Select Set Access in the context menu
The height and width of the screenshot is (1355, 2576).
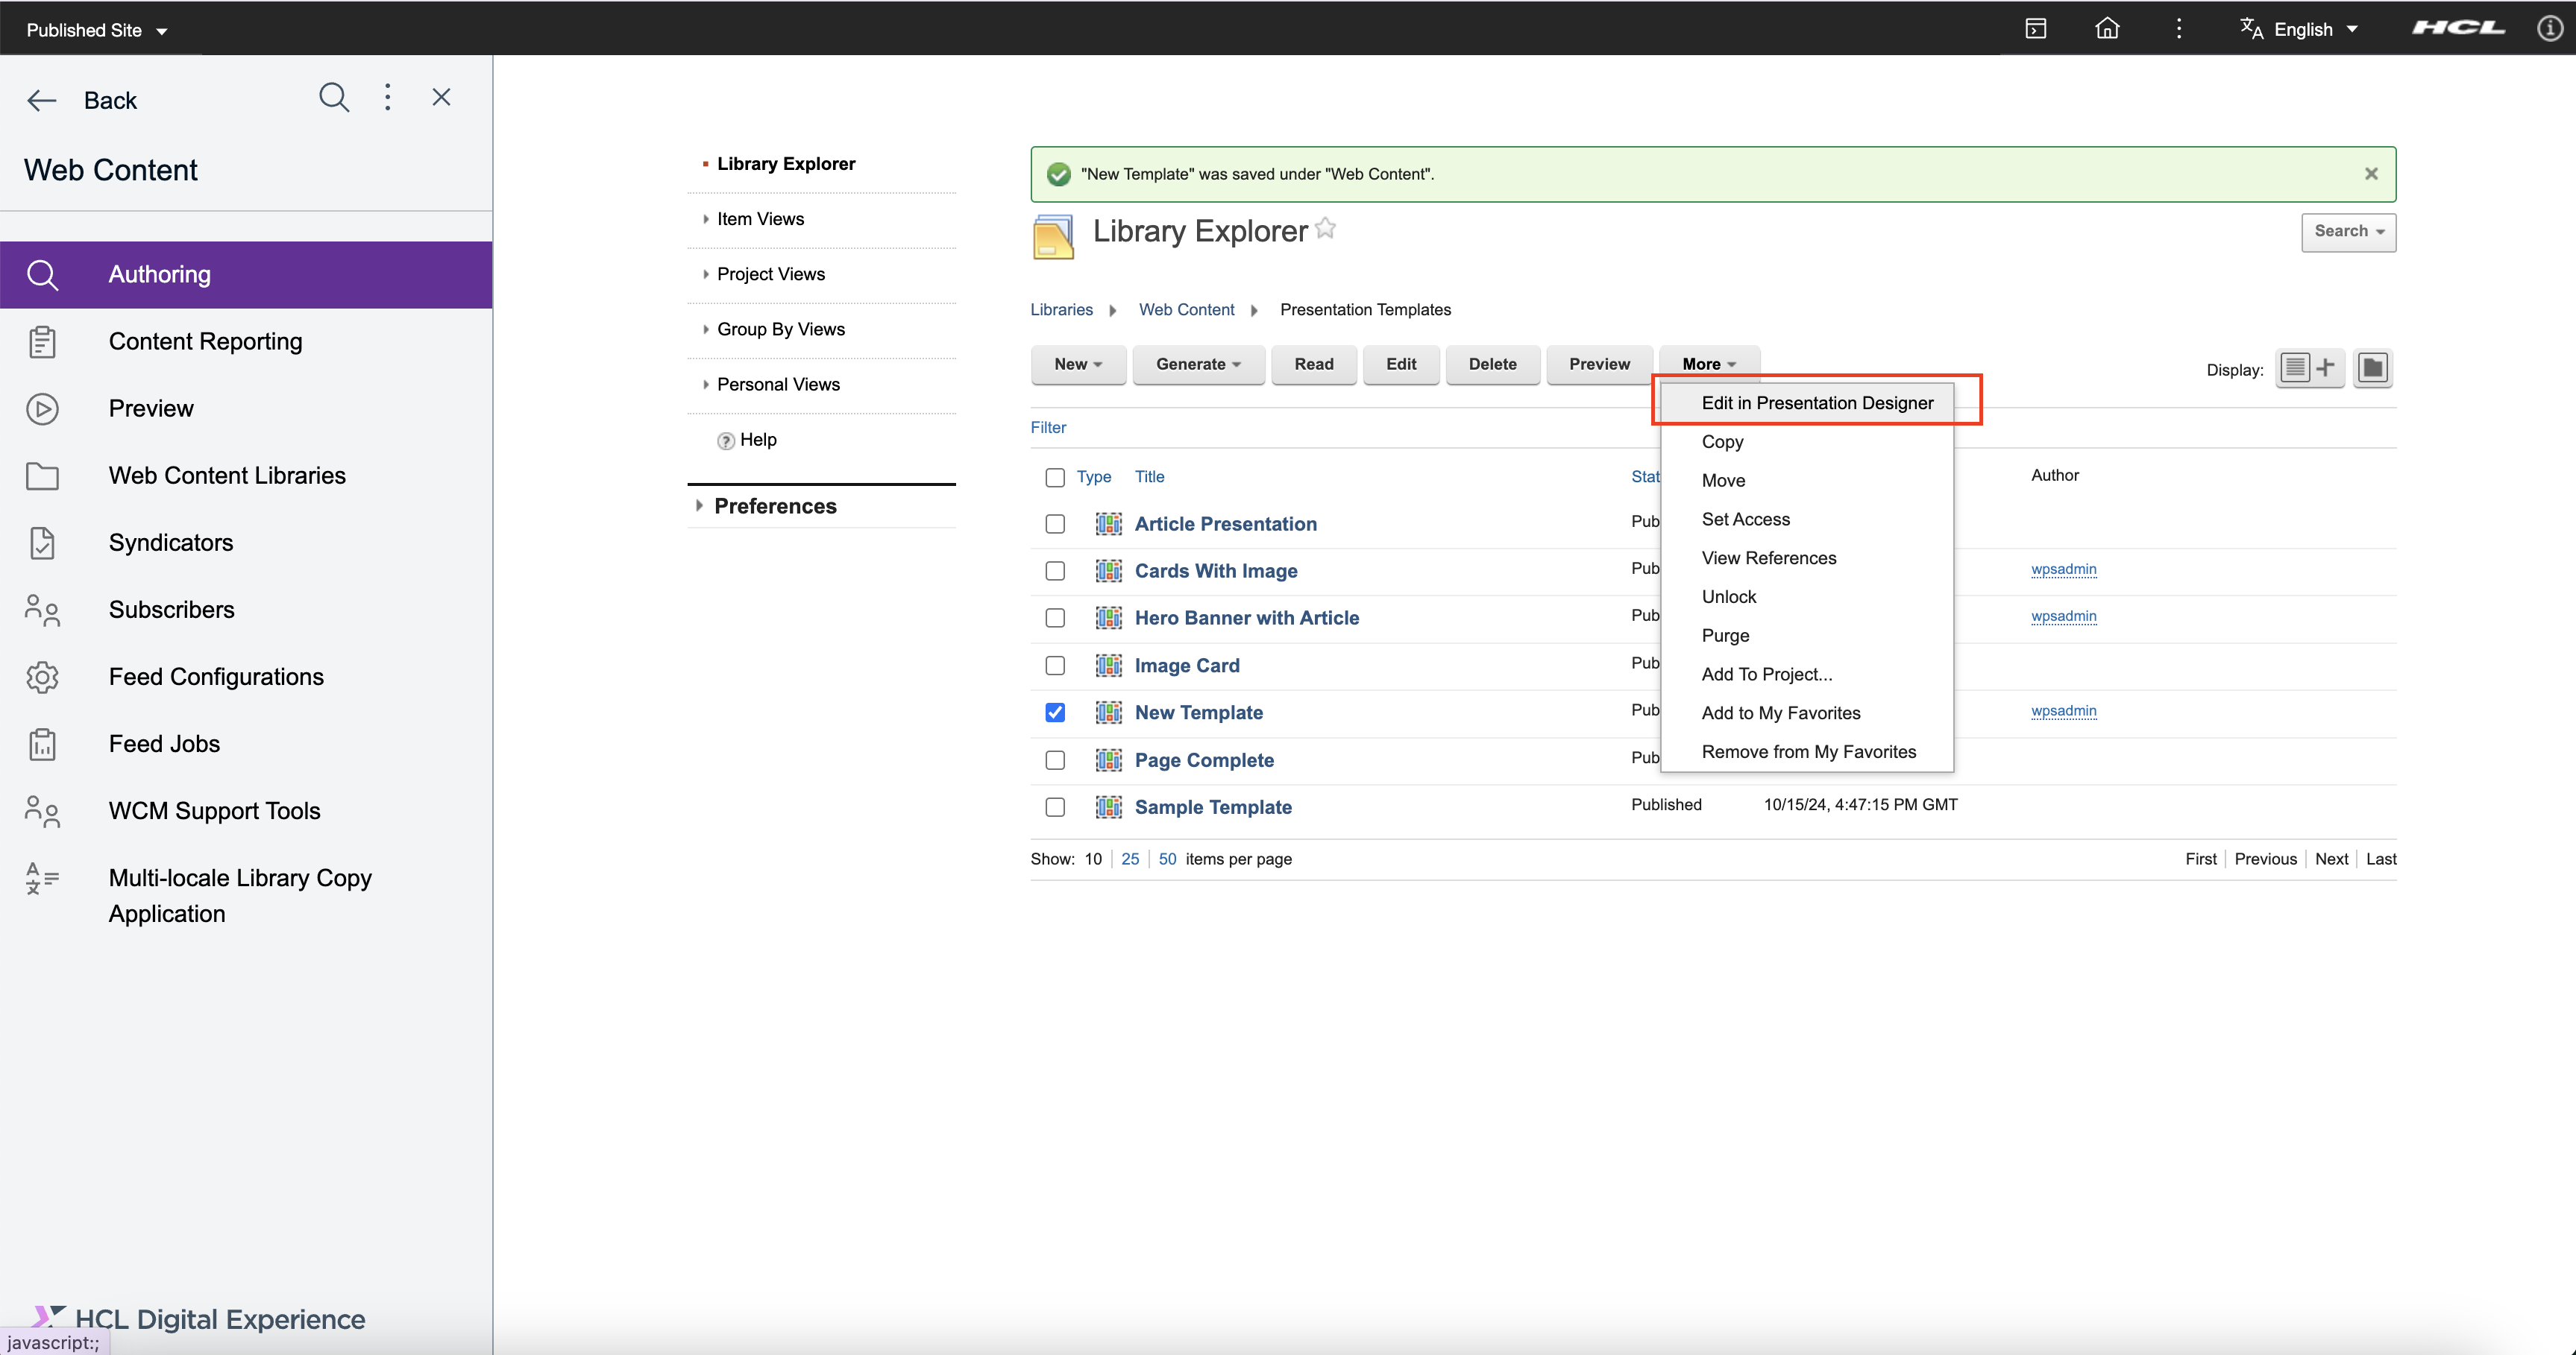pos(1745,519)
